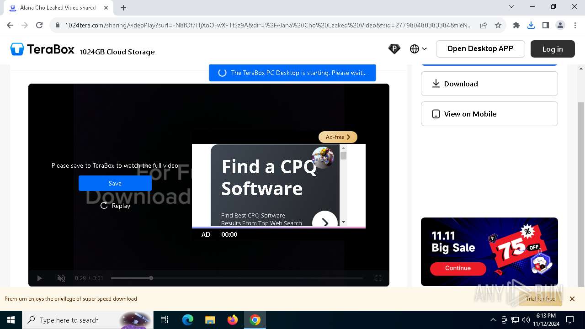Enter fullscreen video mode
The height and width of the screenshot is (329, 585).
(378, 278)
